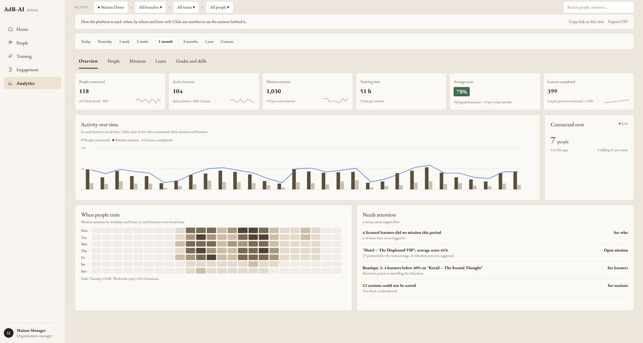643x343 pixels.
Task: Click 6 licensed learners did no mission
Action: click(402, 233)
